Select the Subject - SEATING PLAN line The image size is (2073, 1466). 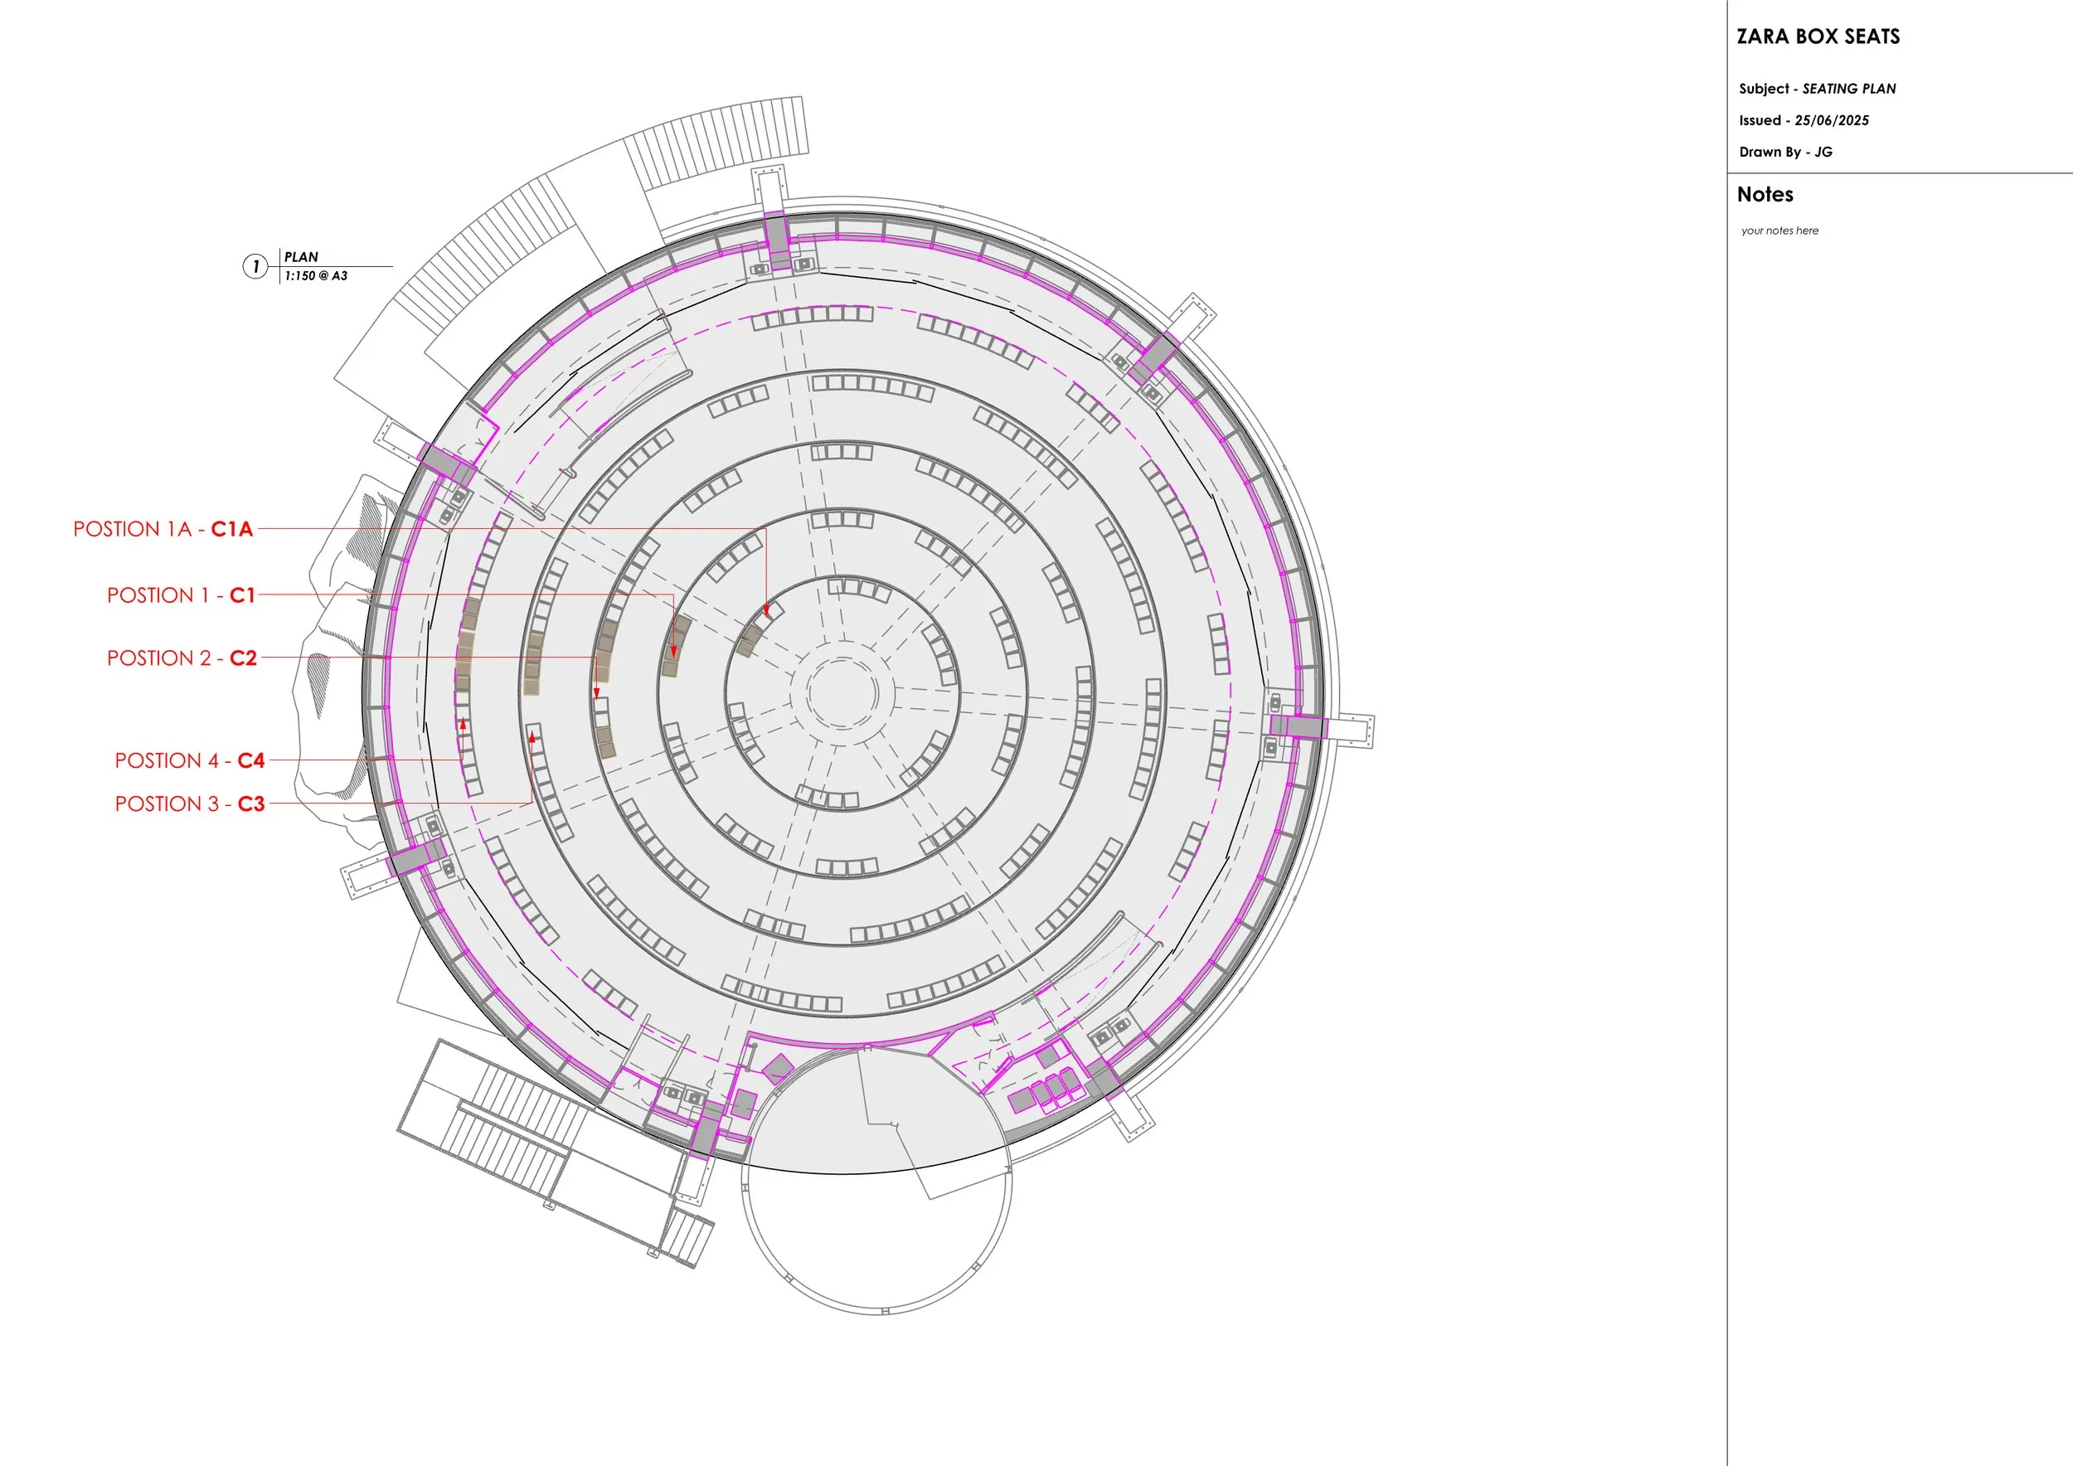pyautogui.click(x=1817, y=89)
